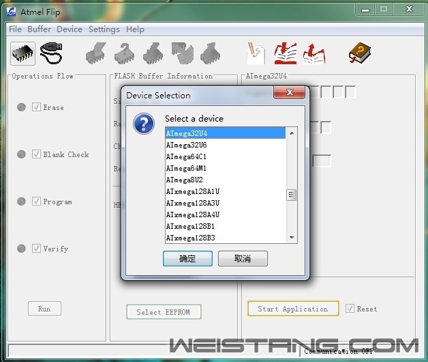Image resolution: width=428 pixels, height=362 pixels.
Task: Click the Blank Check chip icon
Action: coord(125,53)
